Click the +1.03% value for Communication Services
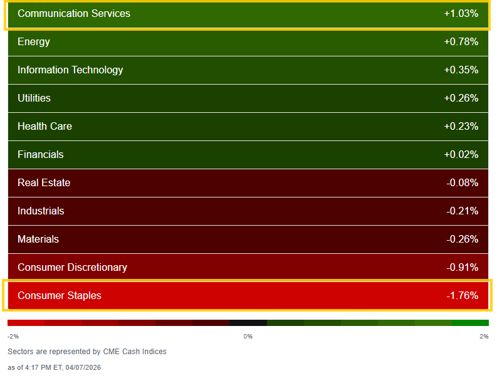This screenshot has width=502, height=378. point(463,13)
